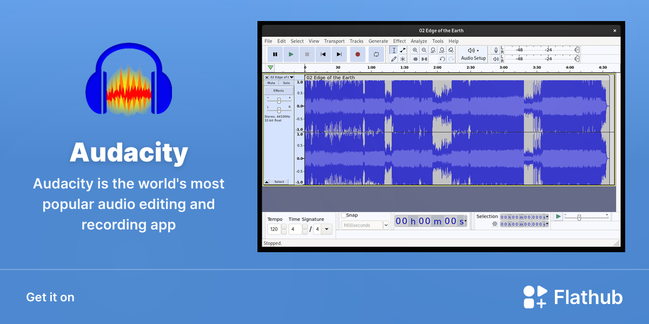Open the Effect menu
This screenshot has height=324, width=649.
(x=400, y=41)
